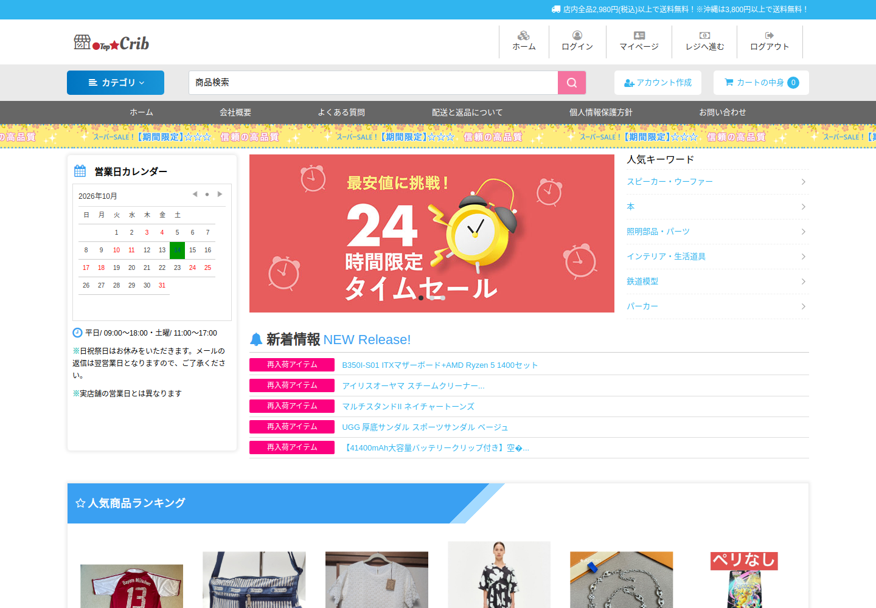The height and width of the screenshot is (608, 876).
Task: Expand the 鉄道模型 chevron
Action: 803,282
